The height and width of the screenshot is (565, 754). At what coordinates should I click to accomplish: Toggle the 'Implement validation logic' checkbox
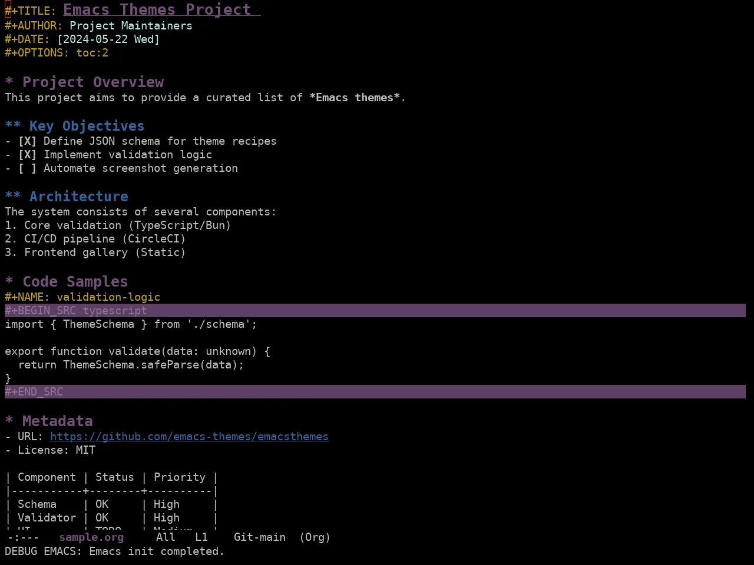click(x=27, y=155)
